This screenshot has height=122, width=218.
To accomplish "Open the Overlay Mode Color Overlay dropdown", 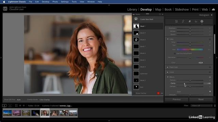I will coord(45,100).
